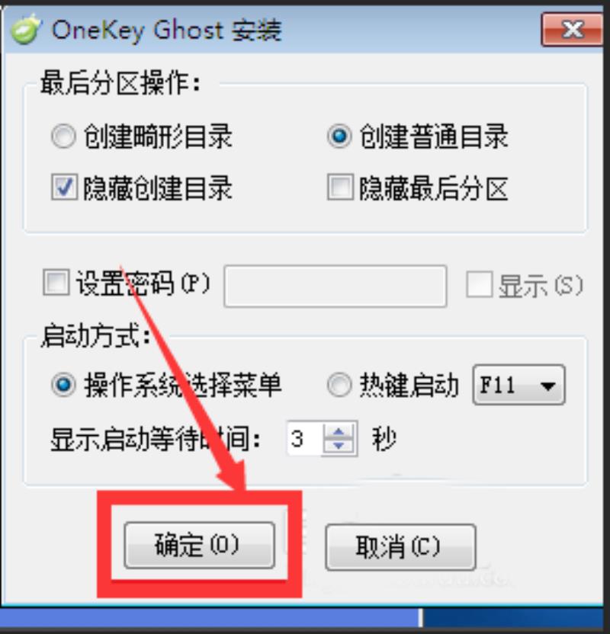Close the OneKey Ghost install dialog
This screenshot has height=634, width=610.
[573, 30]
